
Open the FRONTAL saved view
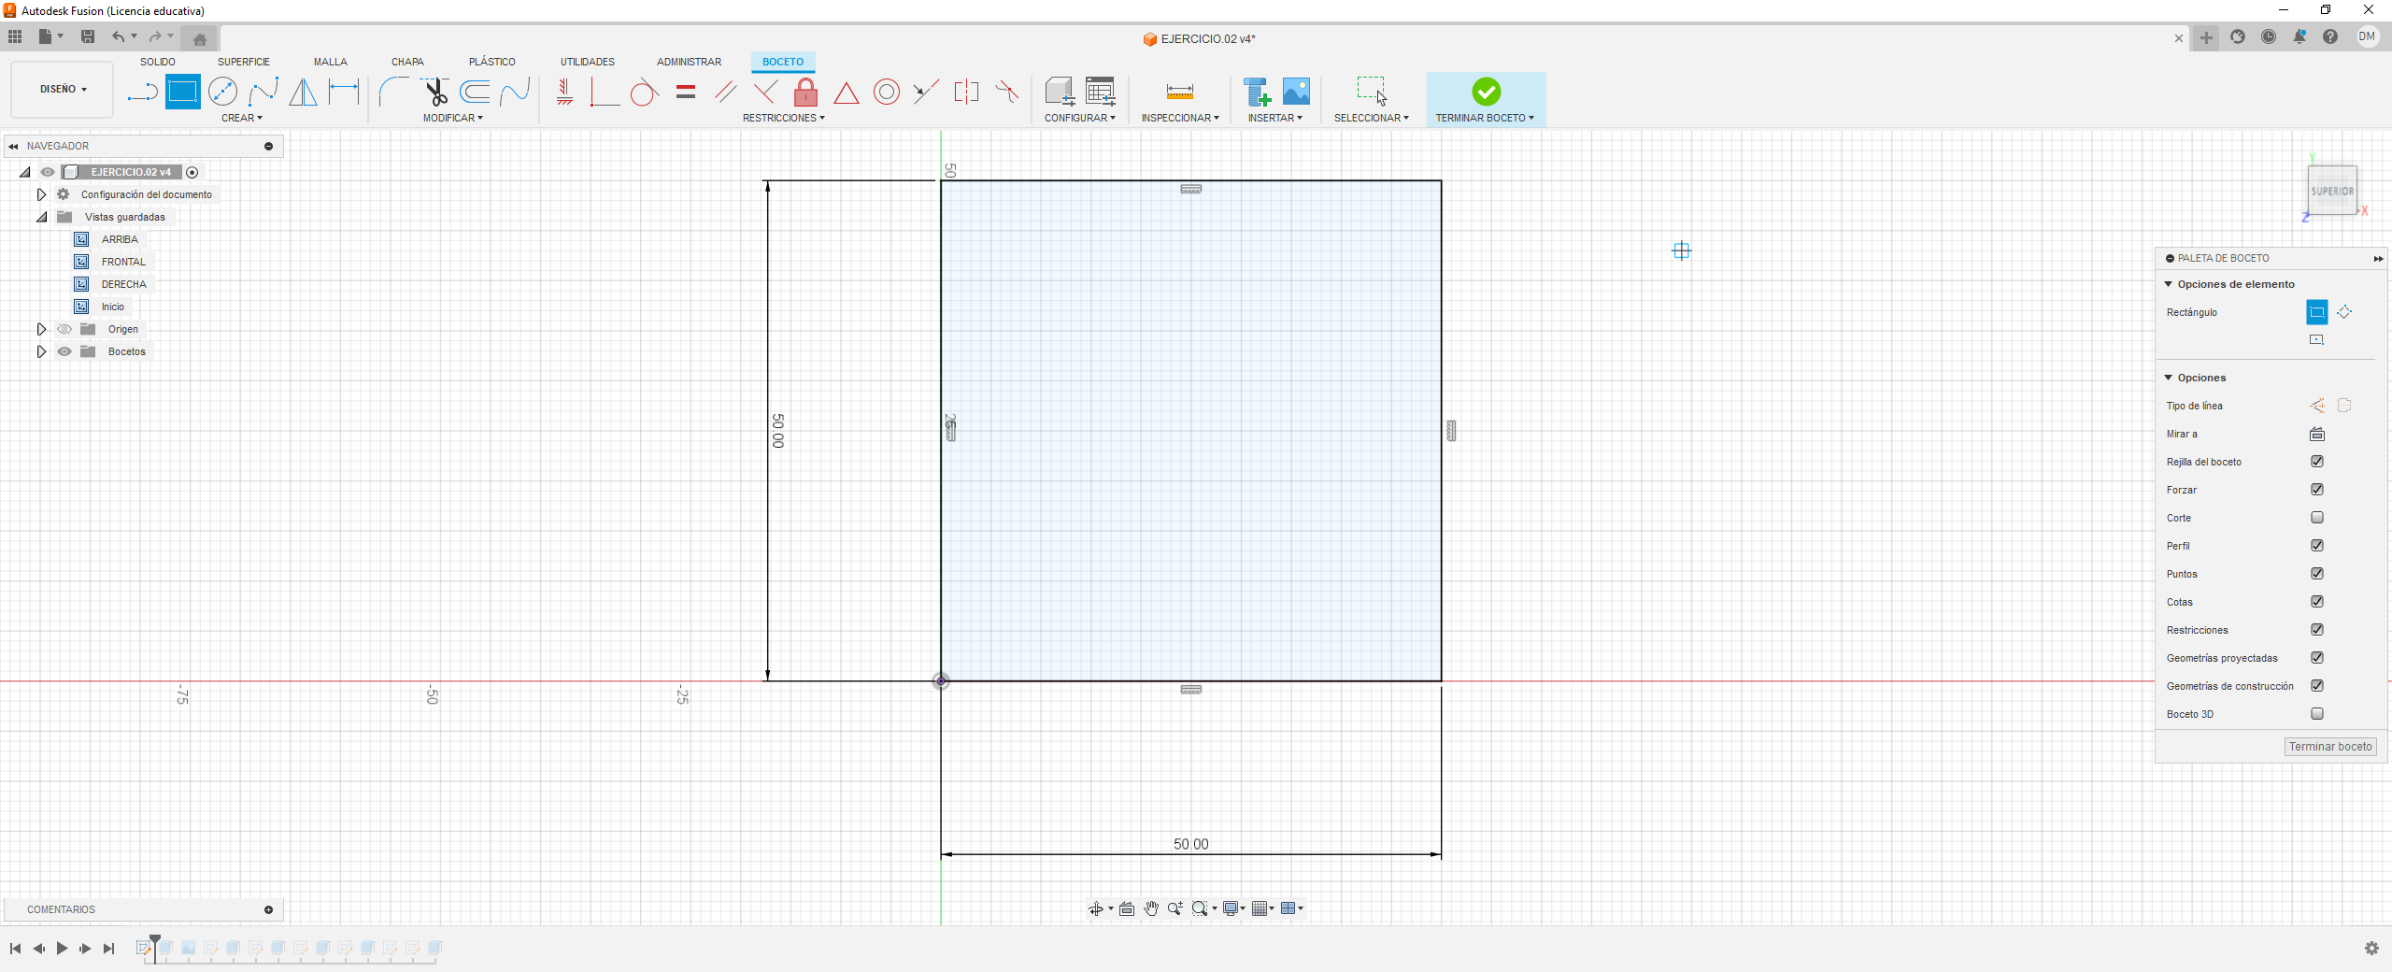tap(123, 262)
